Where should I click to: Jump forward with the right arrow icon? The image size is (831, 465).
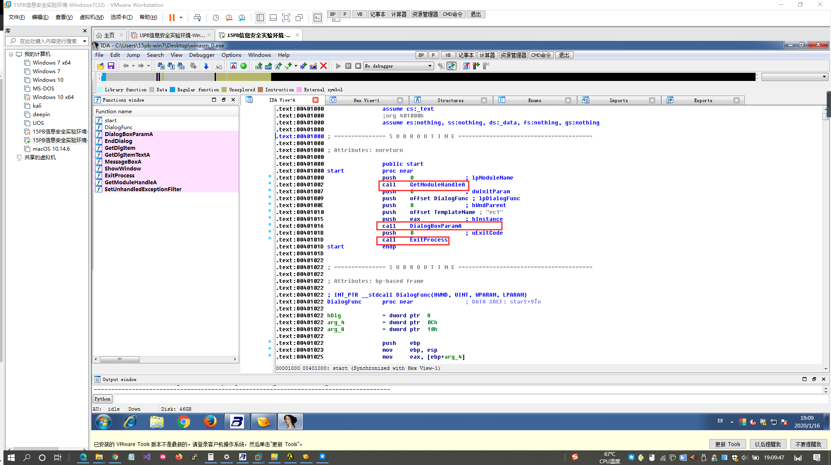tap(141, 66)
